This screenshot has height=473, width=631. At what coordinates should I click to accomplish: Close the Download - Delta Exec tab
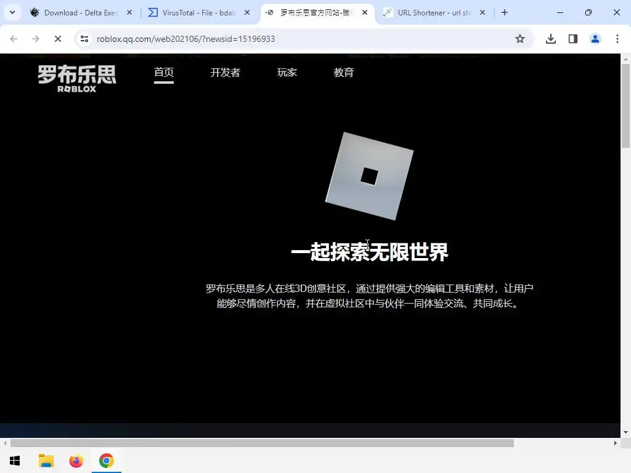pos(129,12)
